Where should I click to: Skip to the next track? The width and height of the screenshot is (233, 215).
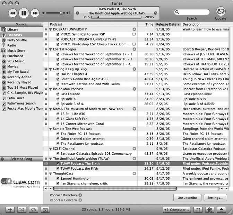[x=35, y=13]
